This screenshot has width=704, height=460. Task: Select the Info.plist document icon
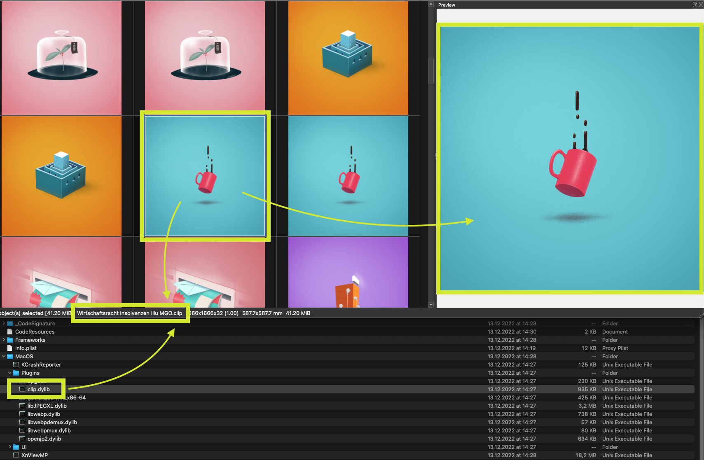coord(10,348)
